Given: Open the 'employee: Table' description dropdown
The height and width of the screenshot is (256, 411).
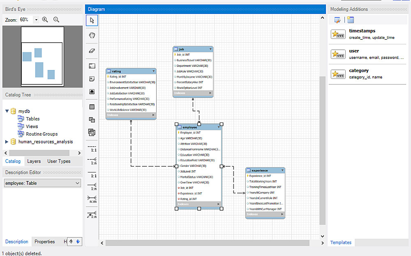Looking at the screenshot, I should pos(78,183).
